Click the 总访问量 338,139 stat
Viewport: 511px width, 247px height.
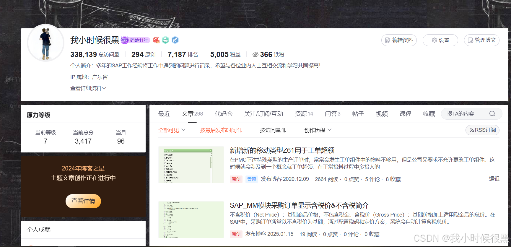95,55
